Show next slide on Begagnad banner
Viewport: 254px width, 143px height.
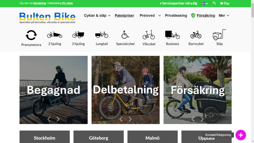tap(58, 119)
